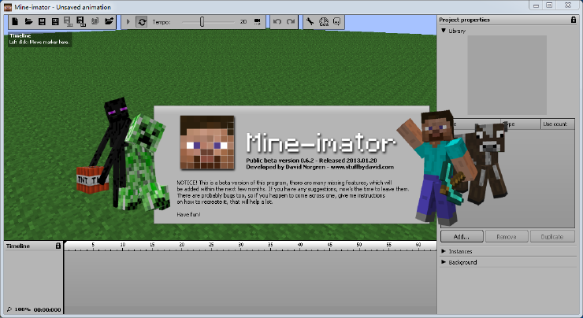Maximize the Mine-imator window
The height and width of the screenshot is (318, 583).
550,6
